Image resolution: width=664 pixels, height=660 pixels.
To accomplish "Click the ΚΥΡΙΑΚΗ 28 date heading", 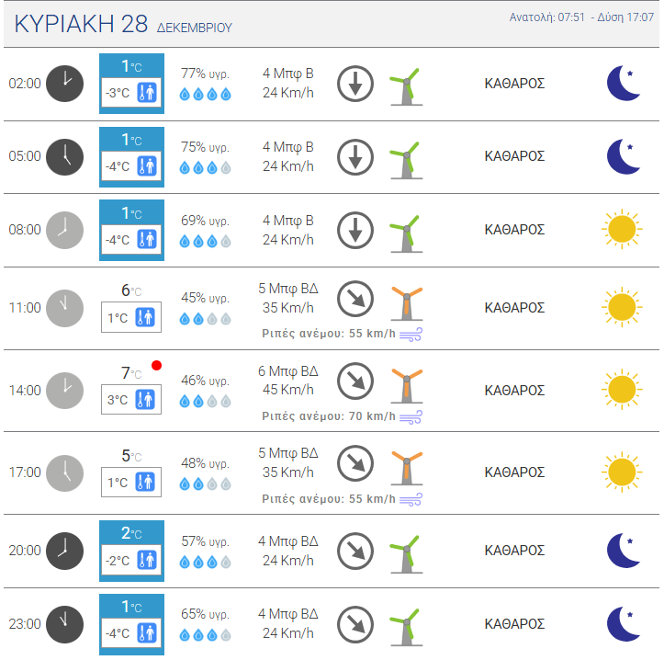I will (x=81, y=24).
